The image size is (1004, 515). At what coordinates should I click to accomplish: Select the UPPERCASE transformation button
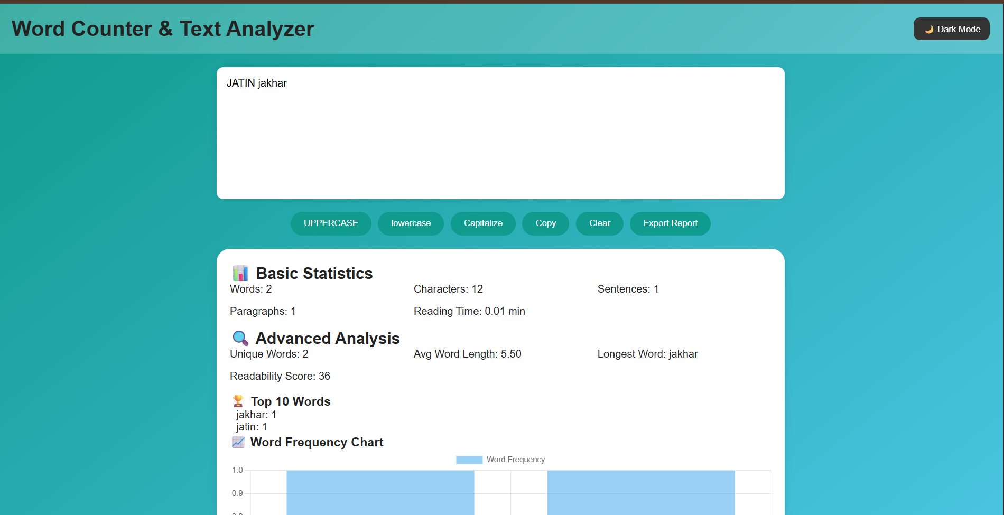[331, 223]
